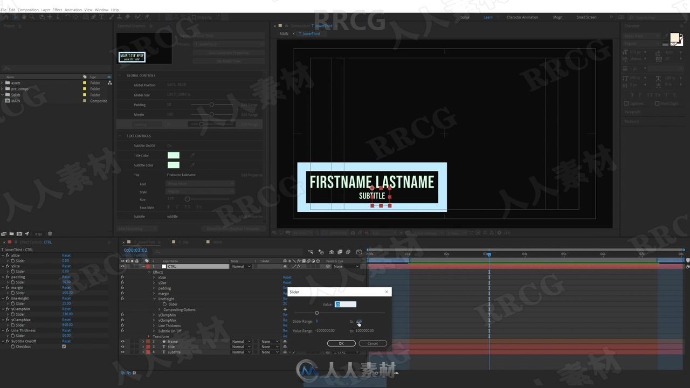Switch to the Character Animation workspace
Viewport: 690px width, 388px height.
(x=522, y=17)
